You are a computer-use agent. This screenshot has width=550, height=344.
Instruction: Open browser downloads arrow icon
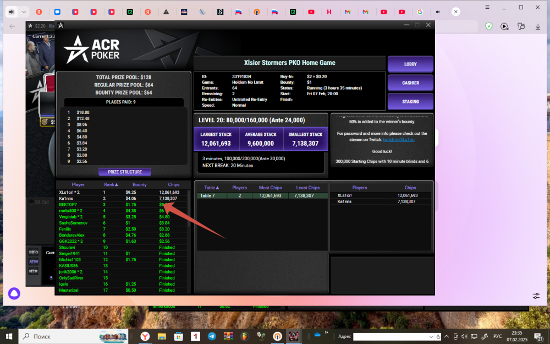coord(537,26)
